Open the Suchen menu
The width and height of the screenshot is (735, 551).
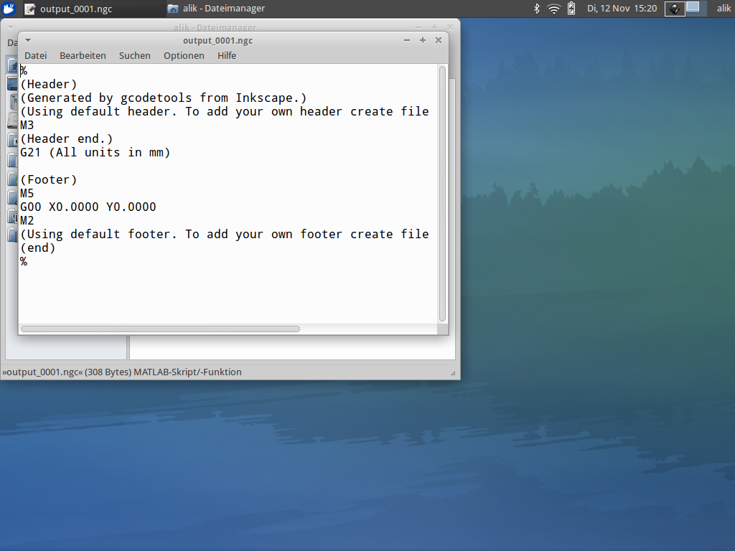click(x=134, y=55)
